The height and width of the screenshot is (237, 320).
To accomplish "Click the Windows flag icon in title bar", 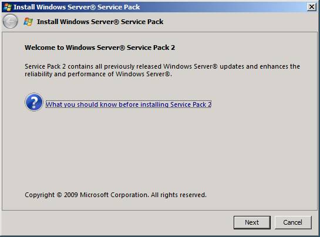I will [8, 7].
